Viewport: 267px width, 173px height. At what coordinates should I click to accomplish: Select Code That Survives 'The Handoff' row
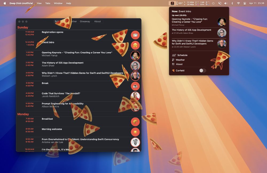point(79,96)
